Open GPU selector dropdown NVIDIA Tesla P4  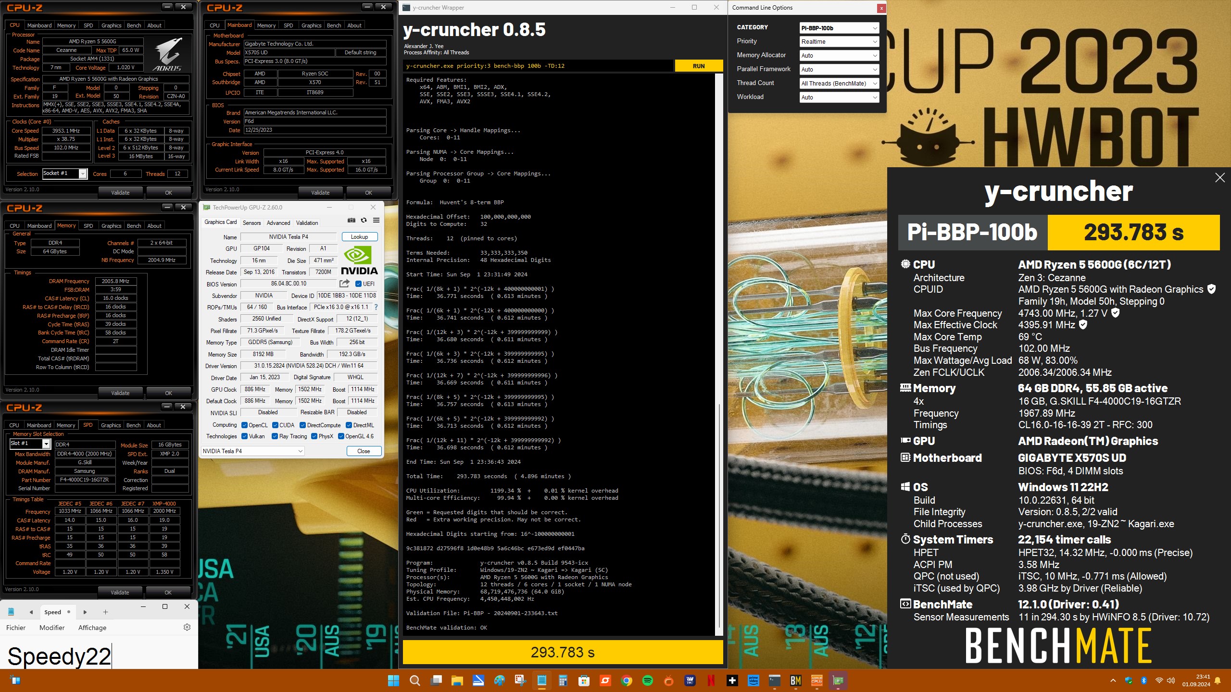pyautogui.click(x=252, y=451)
